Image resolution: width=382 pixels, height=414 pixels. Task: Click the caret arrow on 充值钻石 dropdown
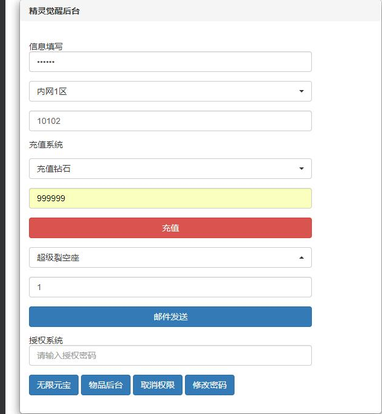(302, 169)
